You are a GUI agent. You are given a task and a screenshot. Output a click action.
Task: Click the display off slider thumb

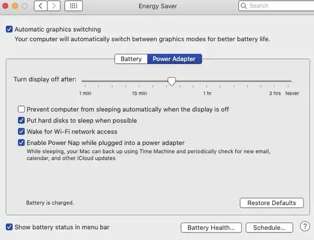(172, 81)
